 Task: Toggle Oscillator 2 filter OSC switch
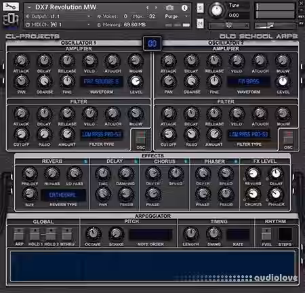click(288, 137)
